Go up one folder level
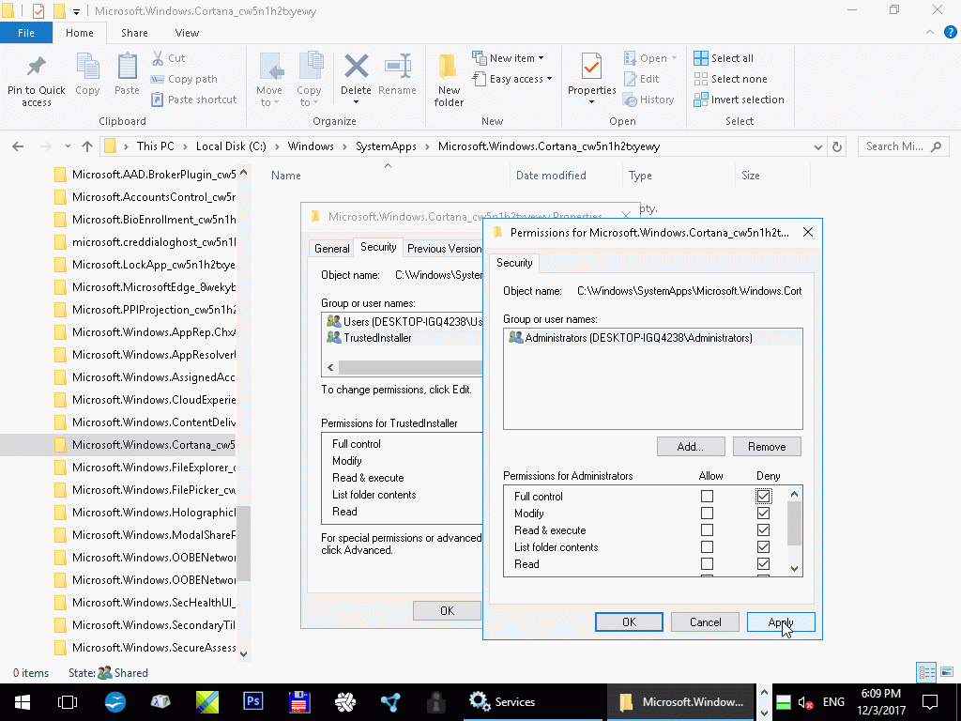 (x=87, y=146)
